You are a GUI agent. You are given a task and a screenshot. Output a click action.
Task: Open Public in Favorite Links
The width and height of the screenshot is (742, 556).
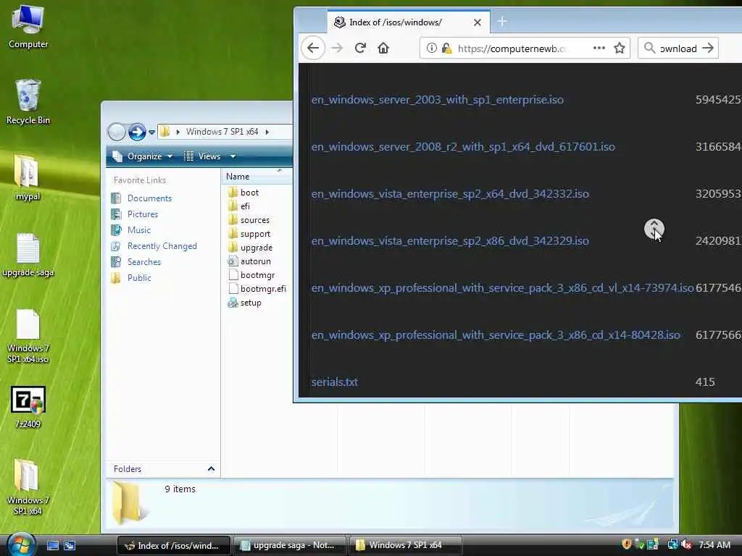131,278
